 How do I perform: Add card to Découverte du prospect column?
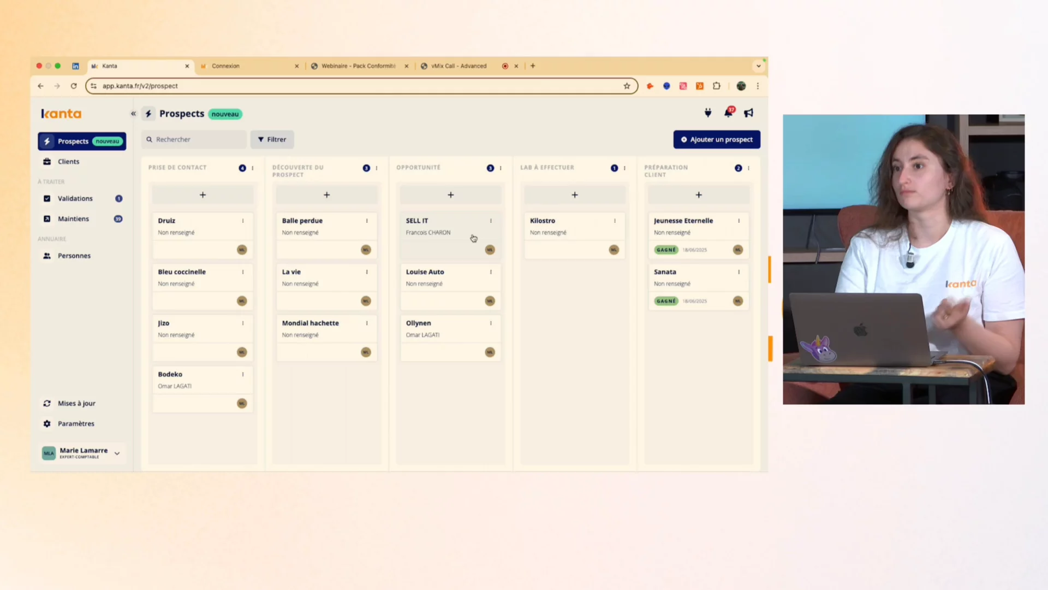click(326, 195)
